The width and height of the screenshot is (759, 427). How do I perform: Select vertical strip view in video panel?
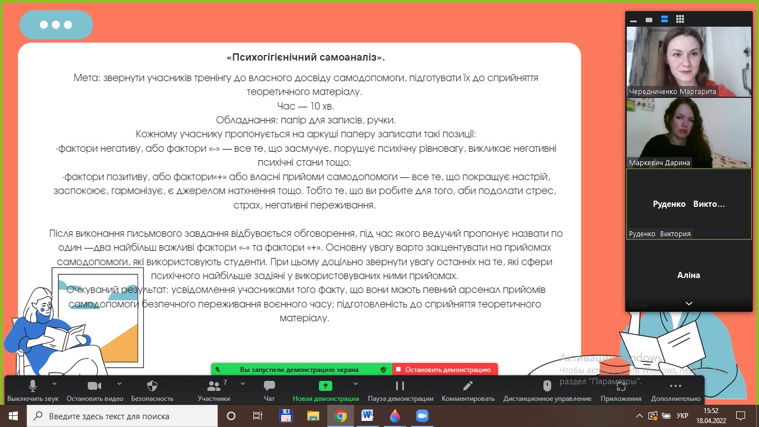point(665,19)
